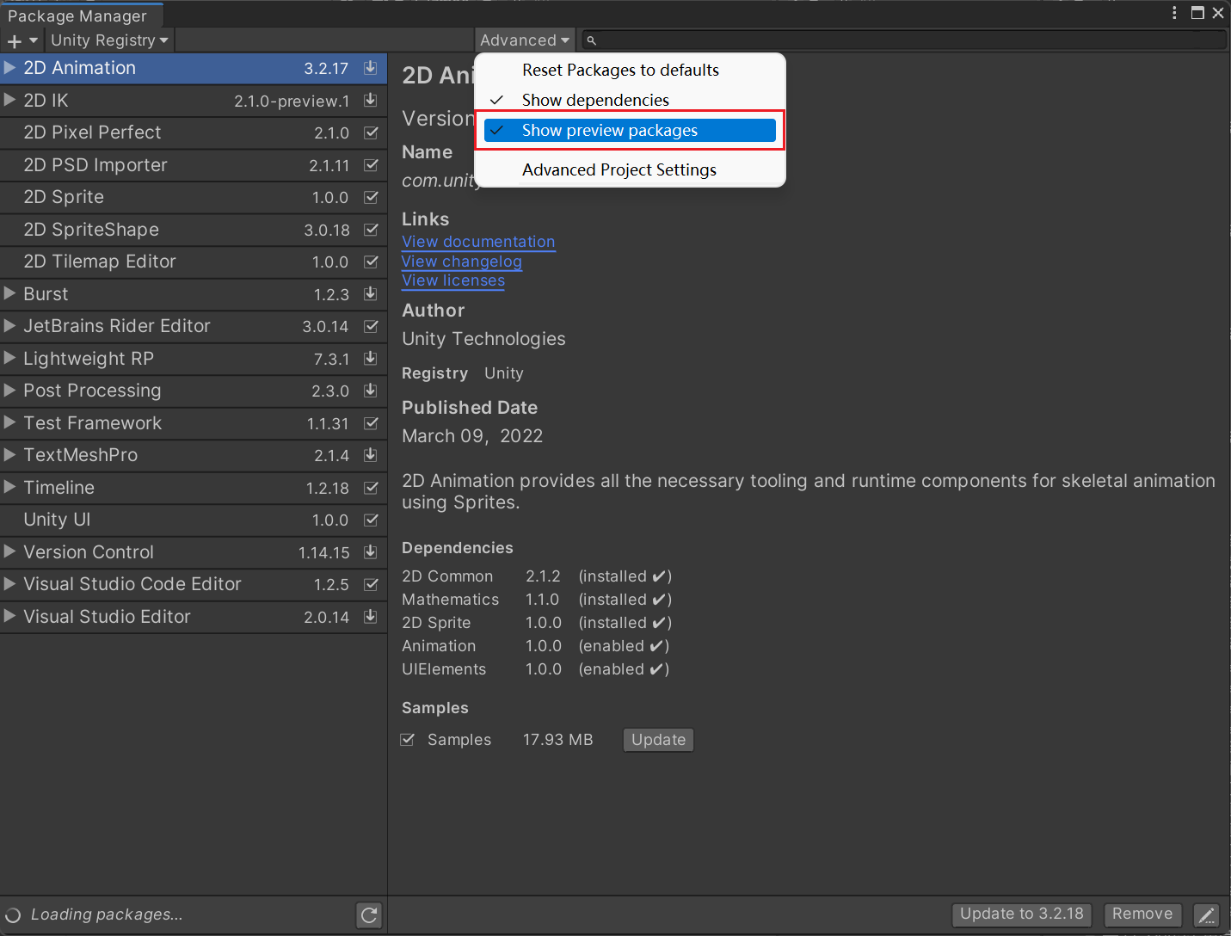Click the edit package pencil icon

click(1207, 914)
